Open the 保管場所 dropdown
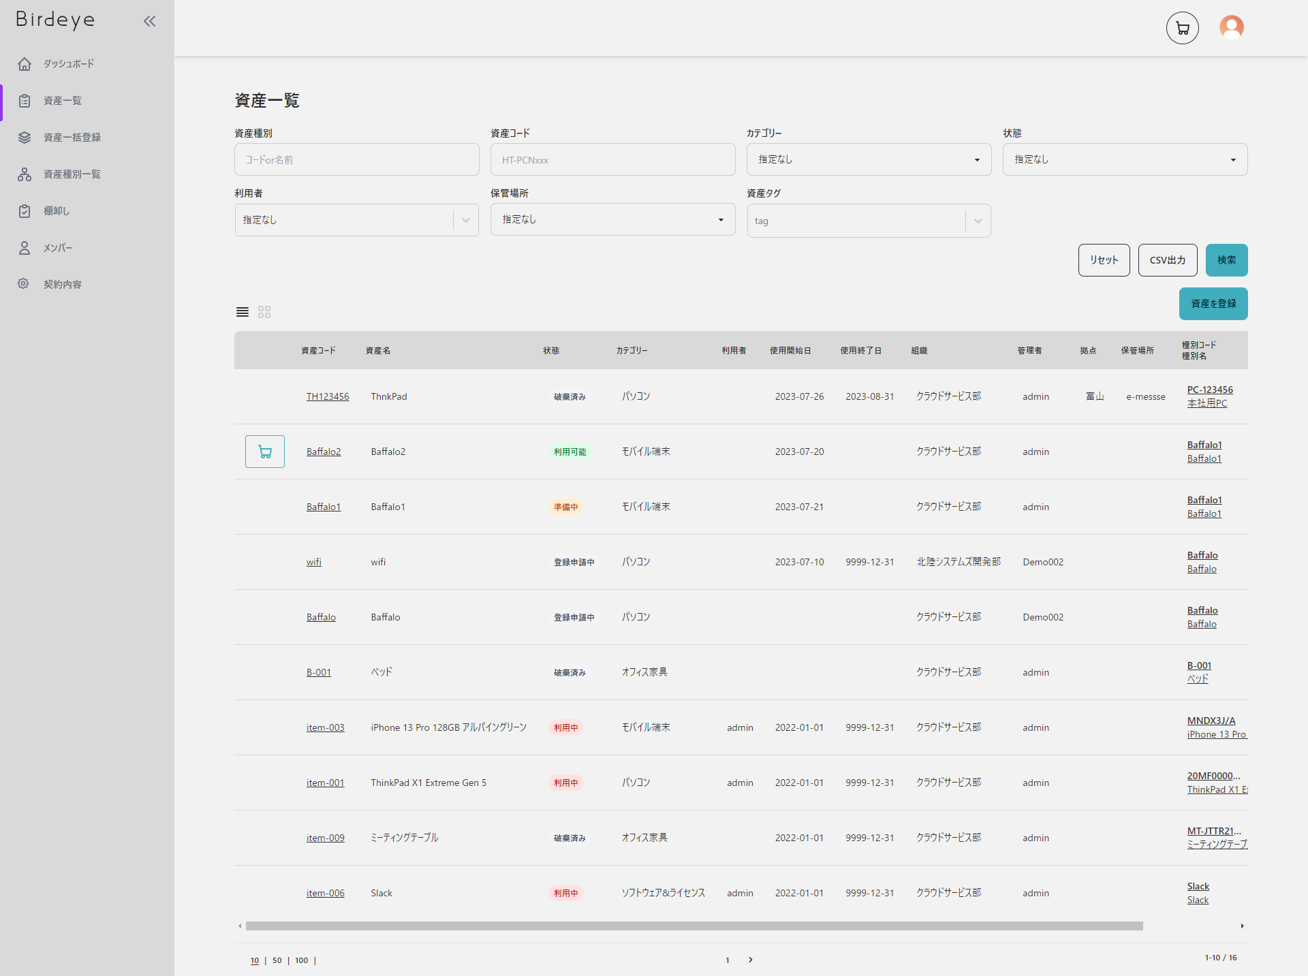 tap(612, 219)
